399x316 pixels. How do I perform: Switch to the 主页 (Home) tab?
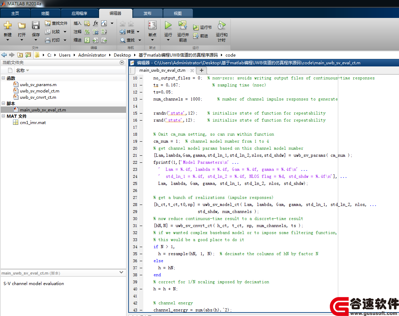tap(15, 13)
